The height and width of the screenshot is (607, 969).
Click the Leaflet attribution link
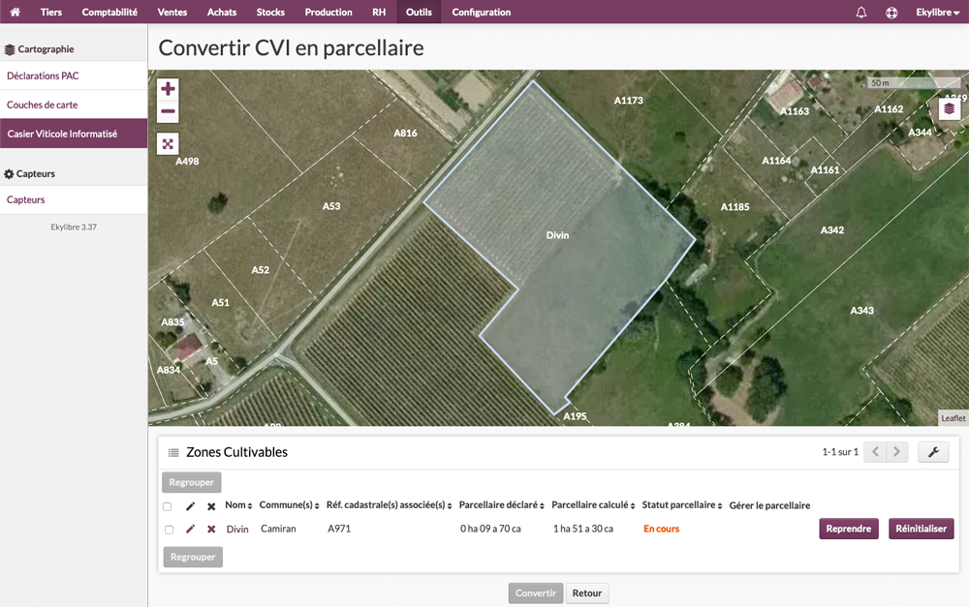point(953,418)
